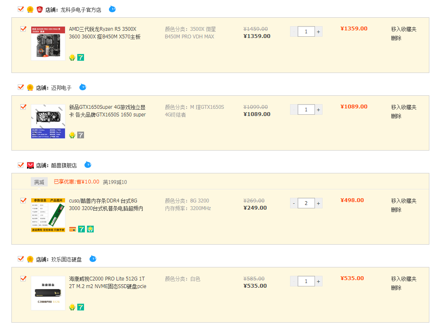Increase quantity of AMD Ryzen R5 3500X
The image size is (434, 329).
tap(319, 32)
